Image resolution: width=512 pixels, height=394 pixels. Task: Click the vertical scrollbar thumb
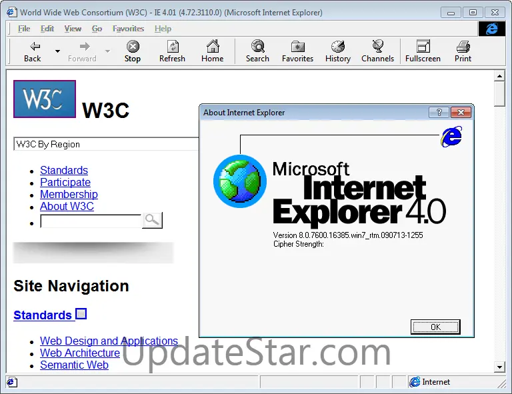pos(499,95)
